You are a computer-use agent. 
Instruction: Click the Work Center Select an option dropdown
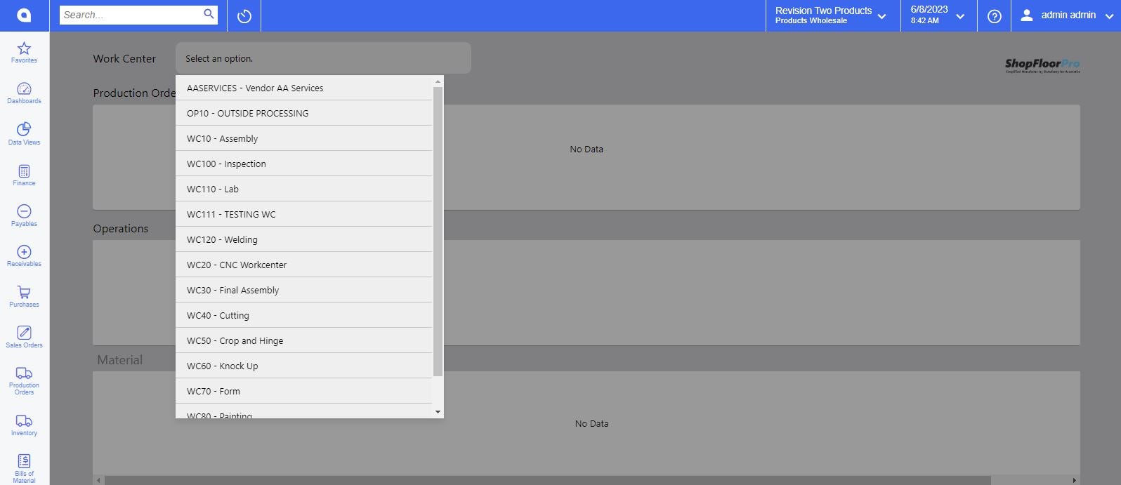pyautogui.click(x=323, y=58)
